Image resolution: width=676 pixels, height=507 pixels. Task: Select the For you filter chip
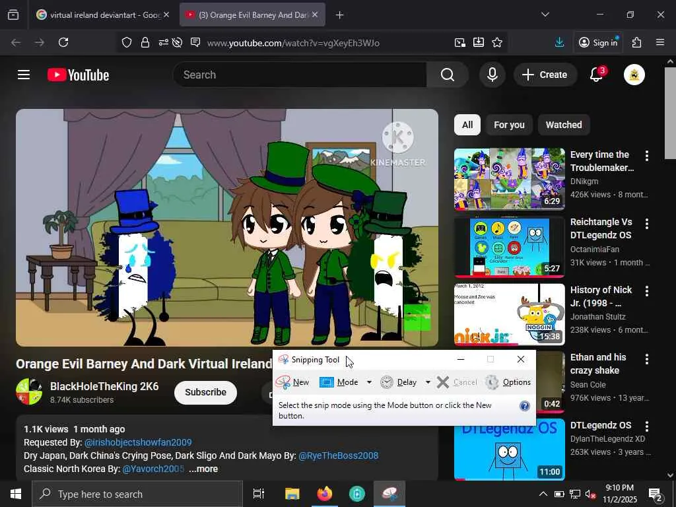tap(509, 125)
